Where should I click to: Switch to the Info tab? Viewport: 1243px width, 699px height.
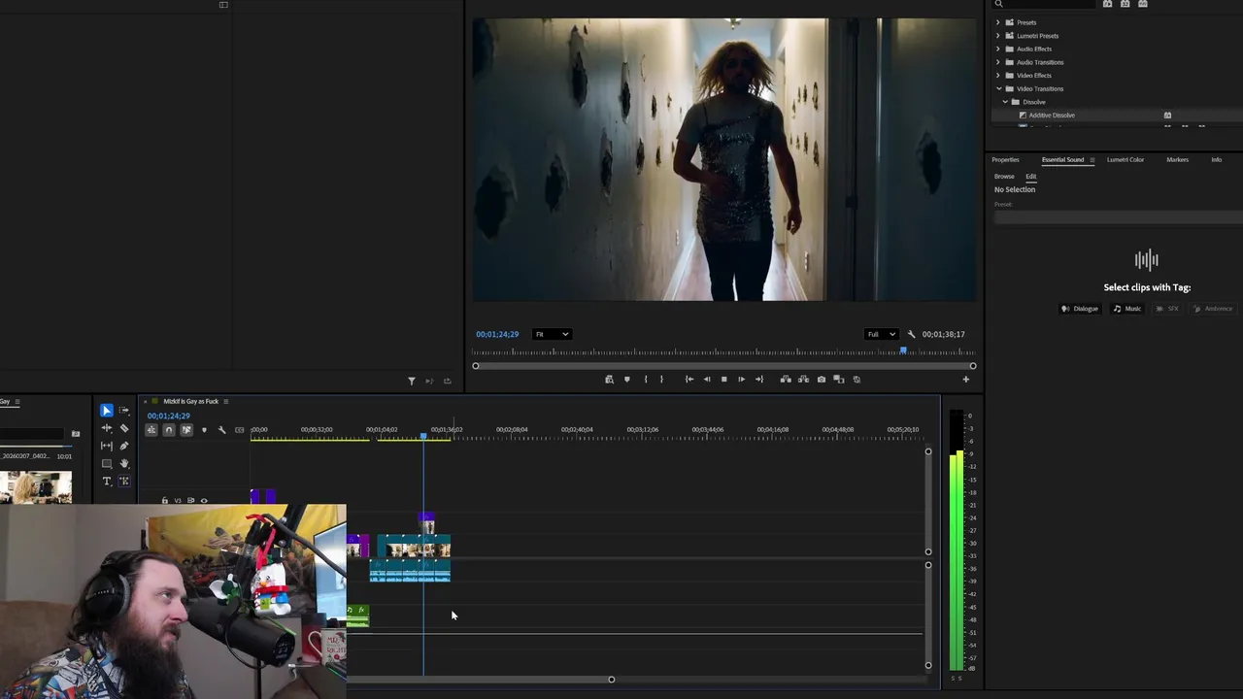pos(1216,160)
